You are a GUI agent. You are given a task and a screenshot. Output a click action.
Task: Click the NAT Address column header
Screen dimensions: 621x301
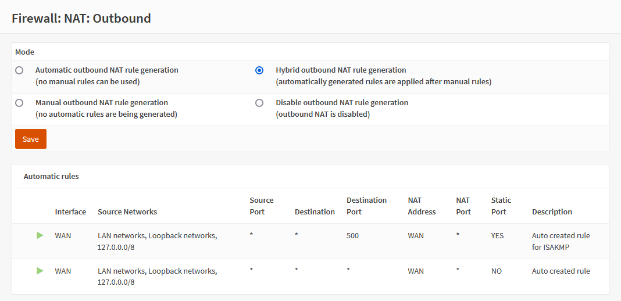(422, 206)
